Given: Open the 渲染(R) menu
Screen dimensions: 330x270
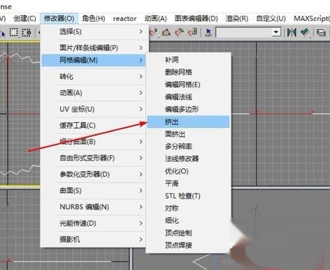Looking at the screenshot, I should [x=237, y=18].
